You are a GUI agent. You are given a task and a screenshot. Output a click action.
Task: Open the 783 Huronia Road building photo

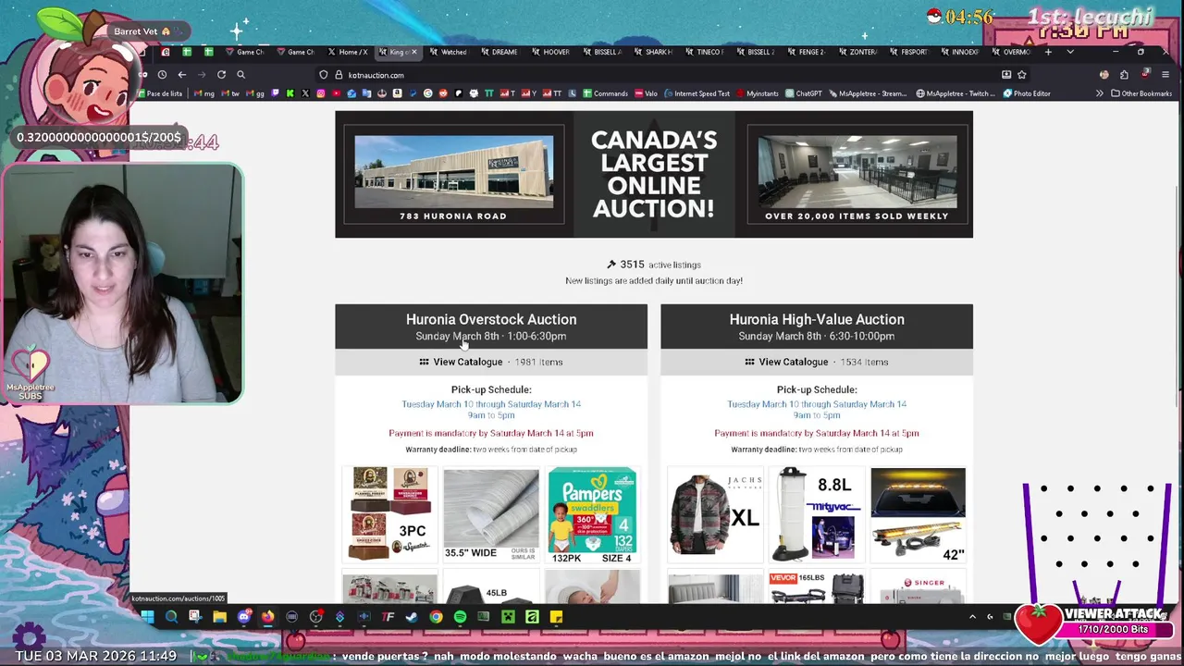coord(454,174)
